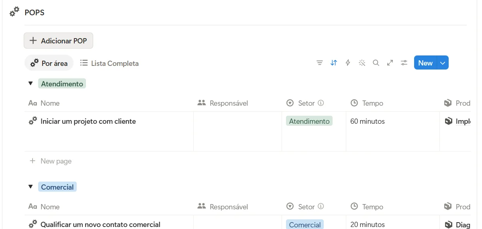Collapse the Comercial group

[x=31, y=187]
